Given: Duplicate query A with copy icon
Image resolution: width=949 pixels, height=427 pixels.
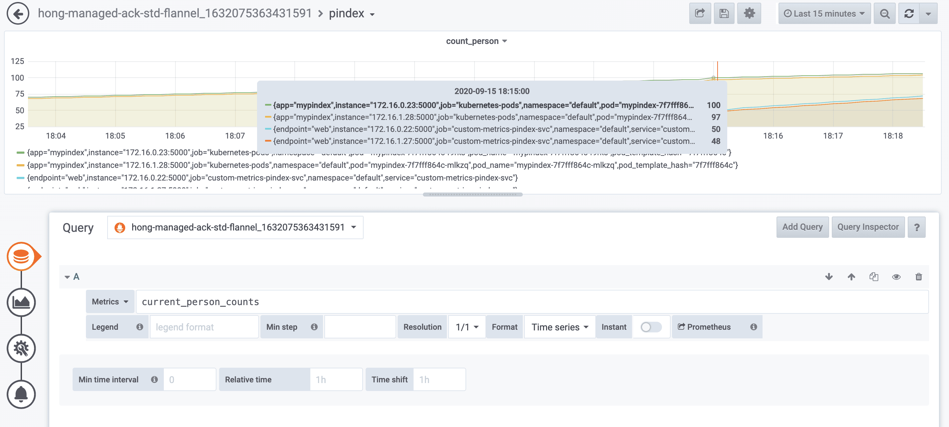Looking at the screenshot, I should point(874,277).
